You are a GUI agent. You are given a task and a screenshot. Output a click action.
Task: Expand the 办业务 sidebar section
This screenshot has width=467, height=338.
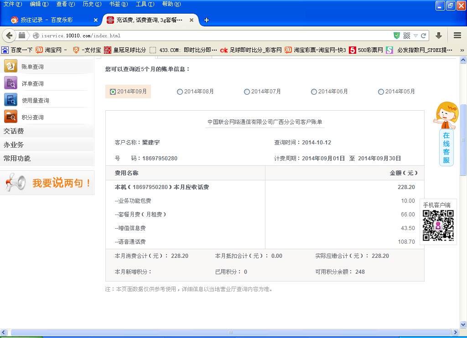[14, 145]
